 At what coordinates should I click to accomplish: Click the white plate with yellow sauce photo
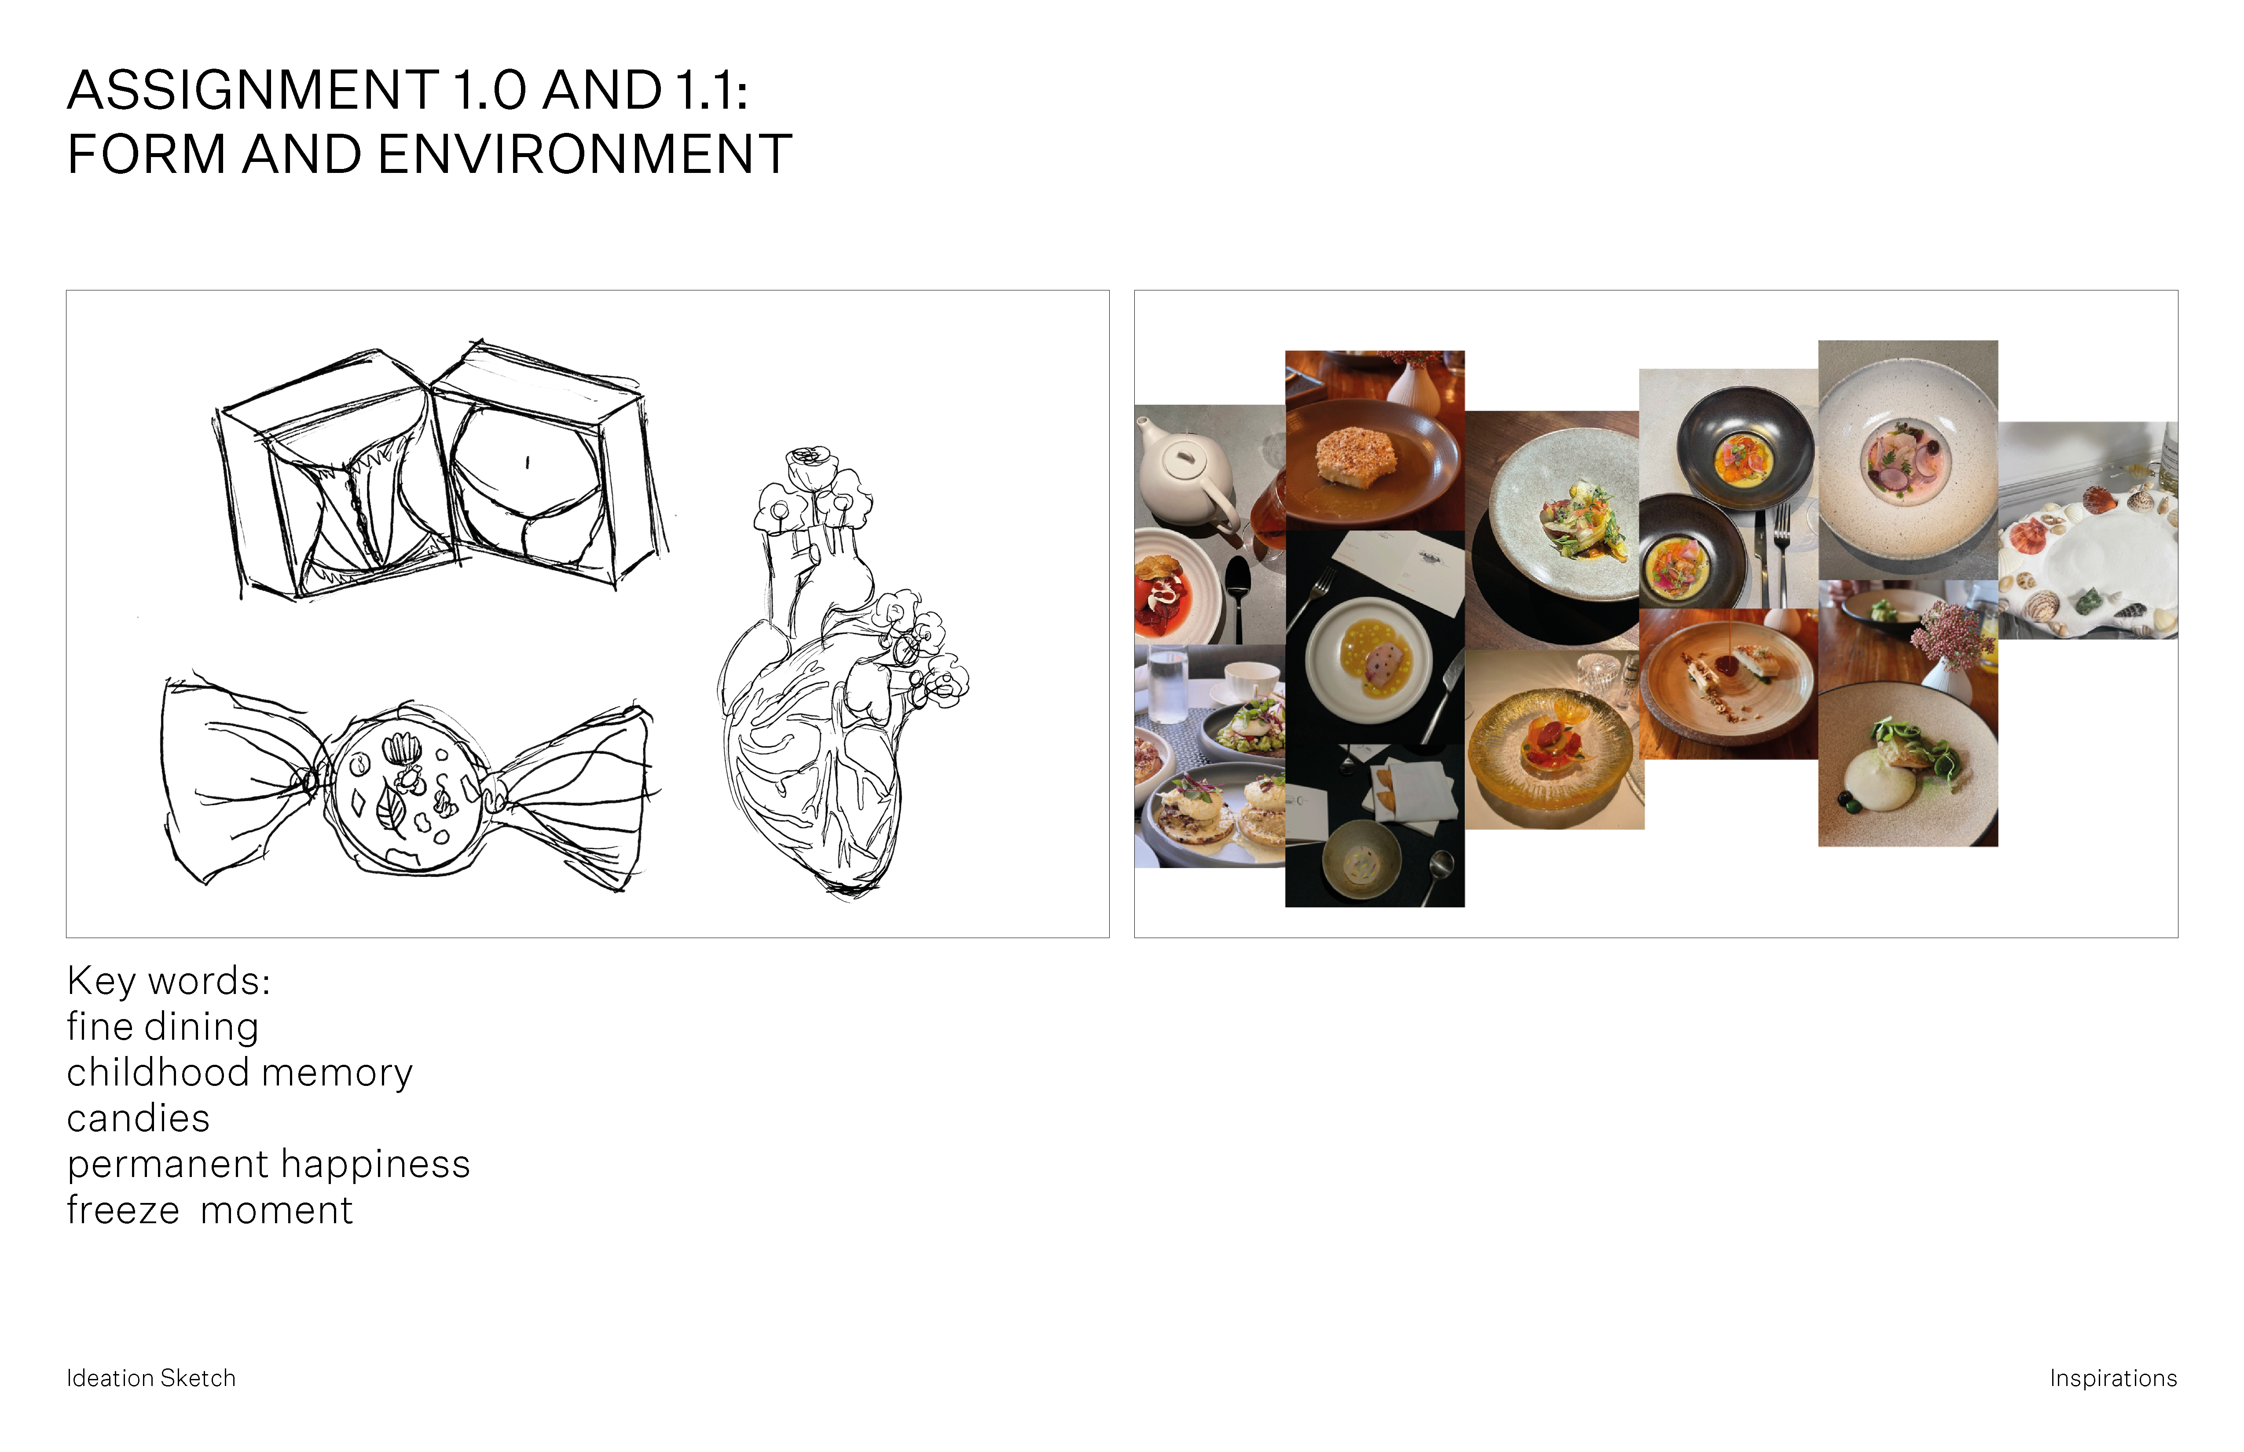pyautogui.click(x=1375, y=719)
